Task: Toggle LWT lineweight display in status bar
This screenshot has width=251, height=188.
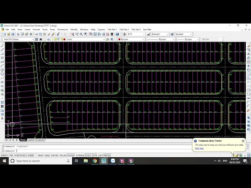Action: tap(100, 155)
